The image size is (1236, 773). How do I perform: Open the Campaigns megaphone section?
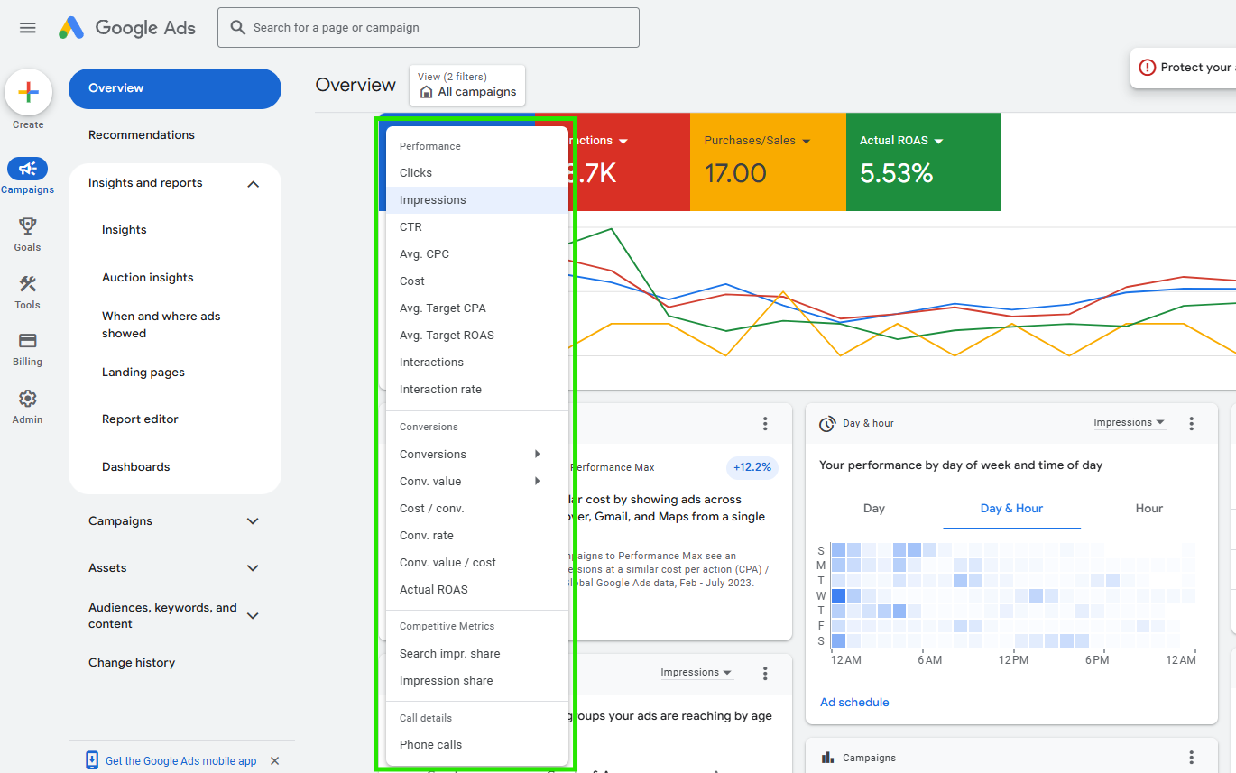tap(27, 168)
